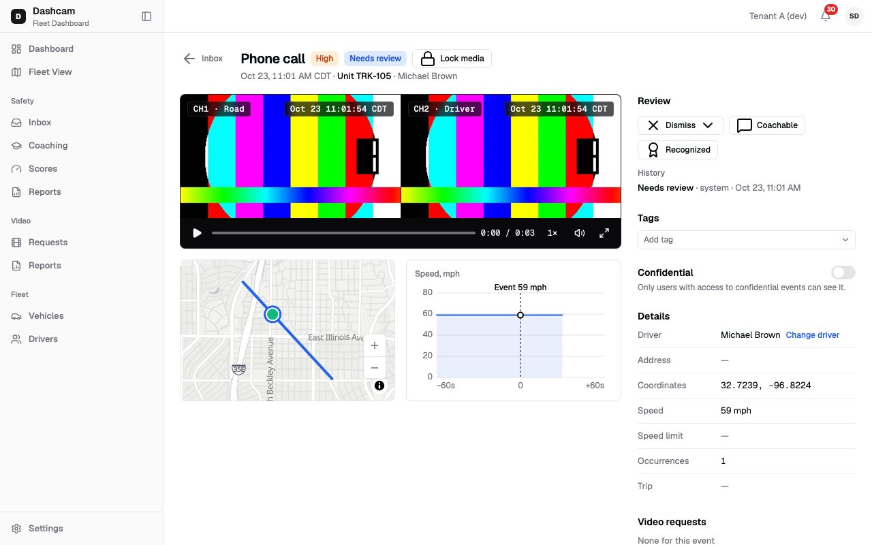Open Vehicles page

[x=82, y=316]
